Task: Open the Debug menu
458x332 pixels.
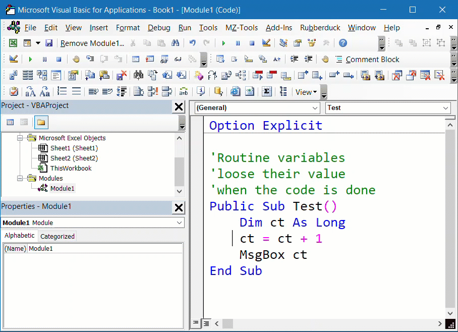Action: tap(159, 27)
